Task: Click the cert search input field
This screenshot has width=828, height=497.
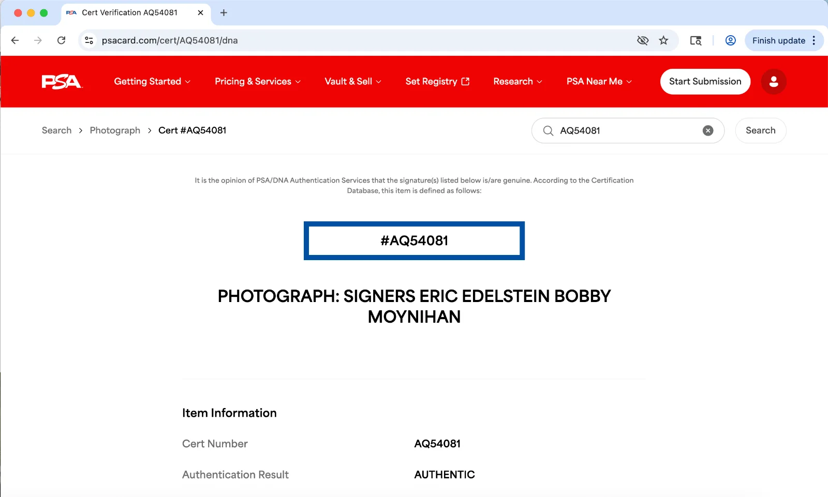Action: 628,131
